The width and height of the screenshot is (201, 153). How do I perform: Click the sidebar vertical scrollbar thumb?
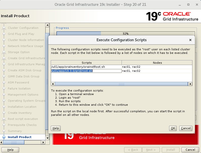pyautogui.click(x=48, y=82)
